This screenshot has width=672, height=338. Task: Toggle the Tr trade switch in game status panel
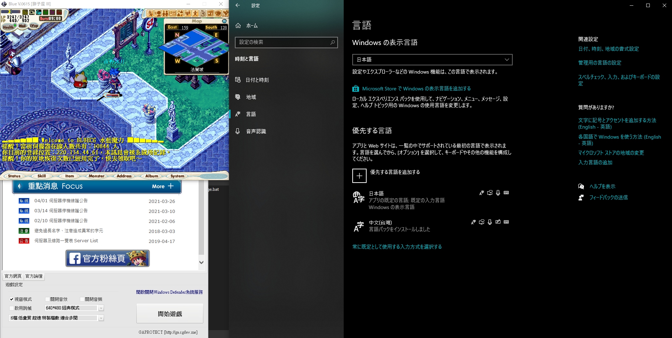52,12
